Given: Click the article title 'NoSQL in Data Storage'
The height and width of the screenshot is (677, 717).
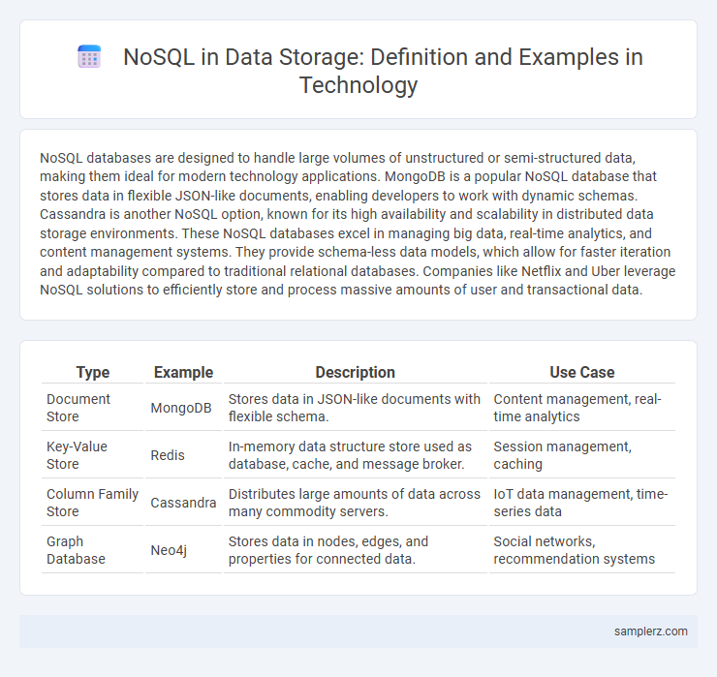Looking at the screenshot, I should [383, 71].
